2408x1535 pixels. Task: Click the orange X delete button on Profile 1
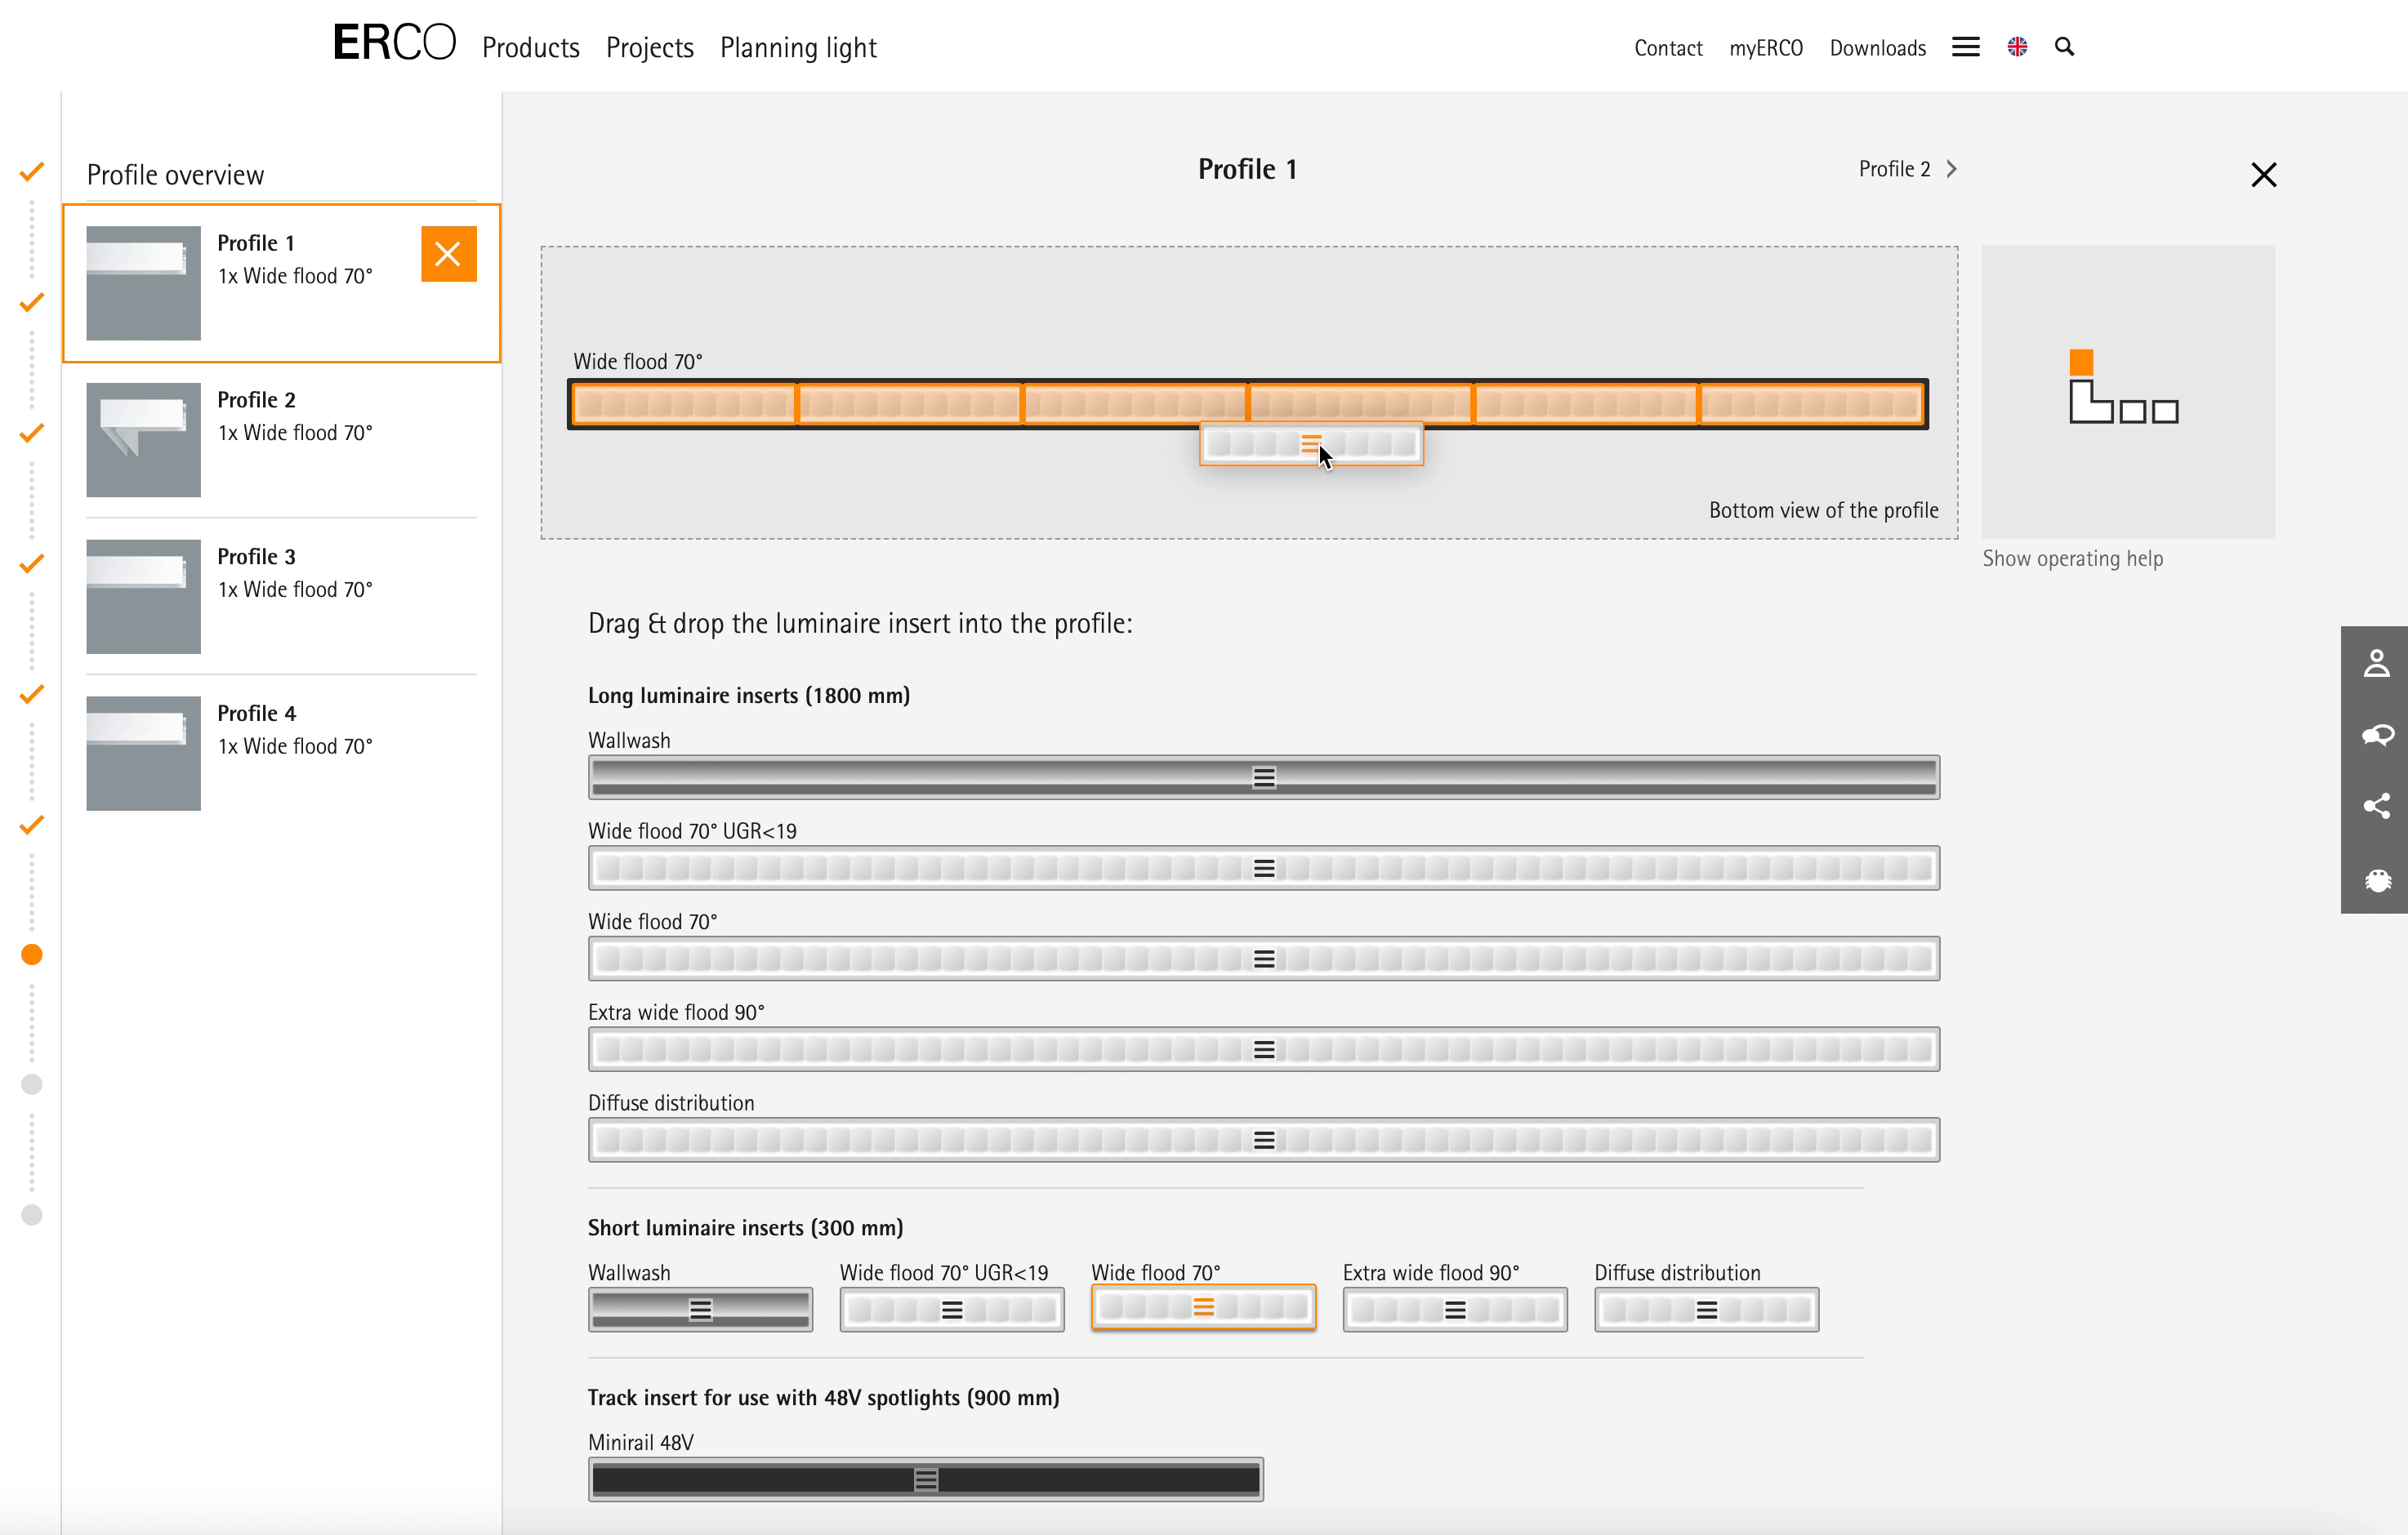(x=448, y=254)
